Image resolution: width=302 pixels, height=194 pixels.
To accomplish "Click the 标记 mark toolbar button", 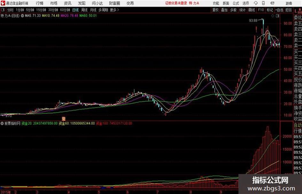I will 270,10.
